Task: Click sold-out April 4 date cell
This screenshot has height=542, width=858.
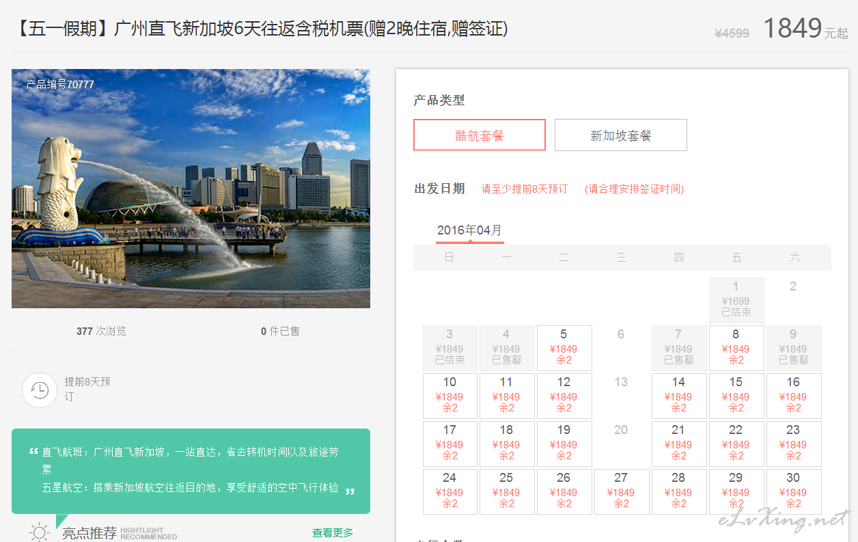Action: (x=507, y=348)
